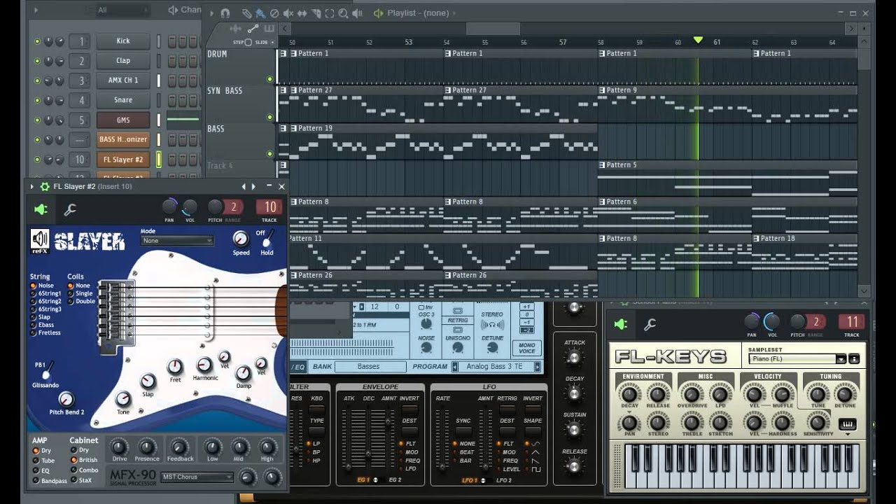The image size is (896, 504).
Task: Click stereo headphones icon in synth display
Action: pyautogui.click(x=492, y=325)
